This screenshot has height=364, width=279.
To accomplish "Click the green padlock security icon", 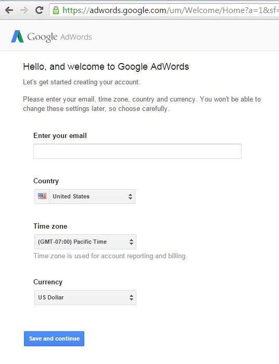I will (56, 10).
